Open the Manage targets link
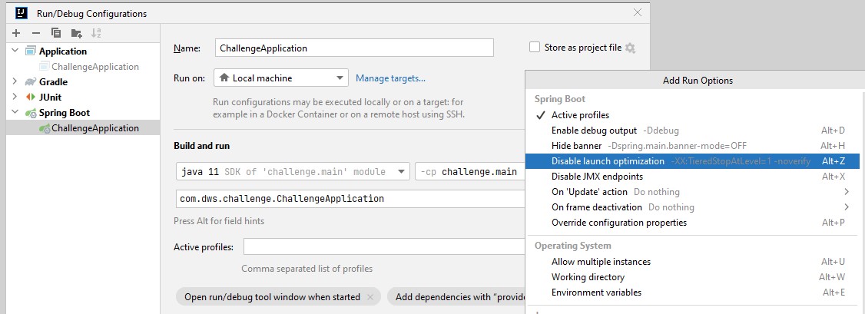 [390, 78]
